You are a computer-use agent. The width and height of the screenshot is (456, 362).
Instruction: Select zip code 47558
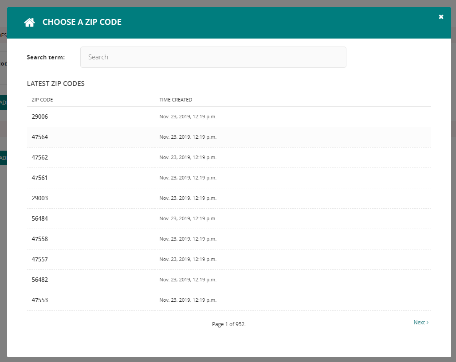(x=40, y=239)
